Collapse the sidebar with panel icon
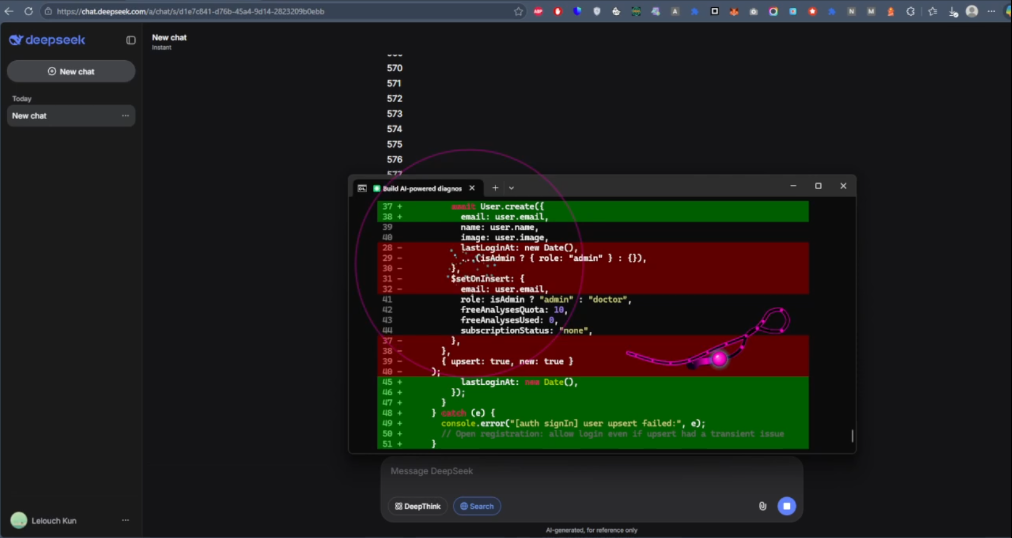 [x=131, y=40]
